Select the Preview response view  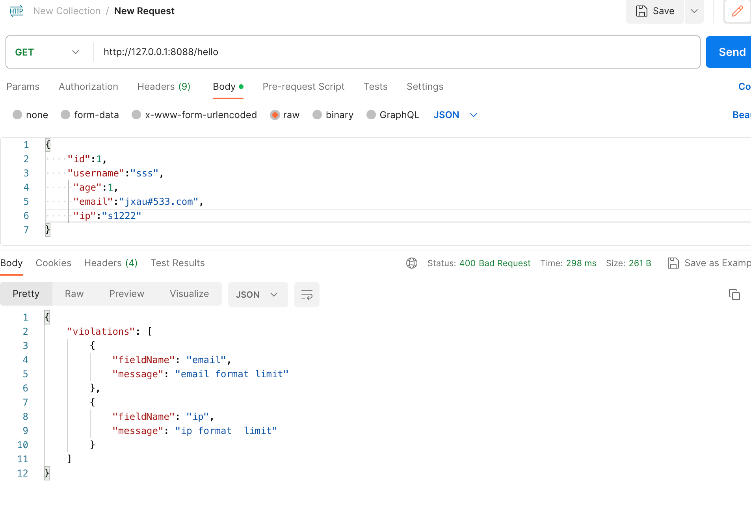pyautogui.click(x=126, y=294)
